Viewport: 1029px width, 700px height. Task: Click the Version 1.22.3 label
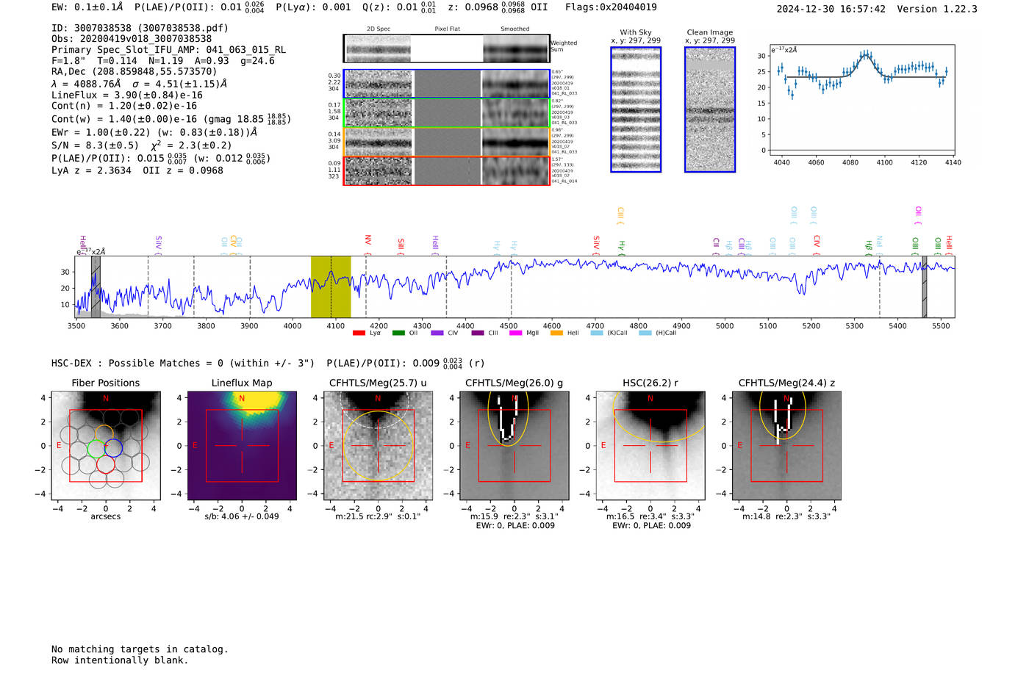(937, 10)
